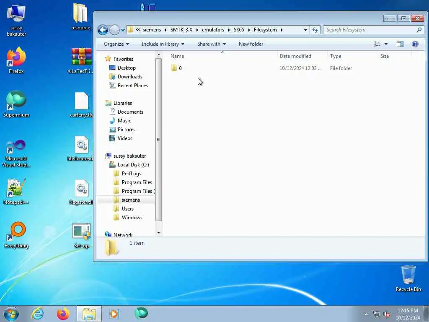
Task: Open the address bar history dropdown
Action: click(x=305, y=30)
